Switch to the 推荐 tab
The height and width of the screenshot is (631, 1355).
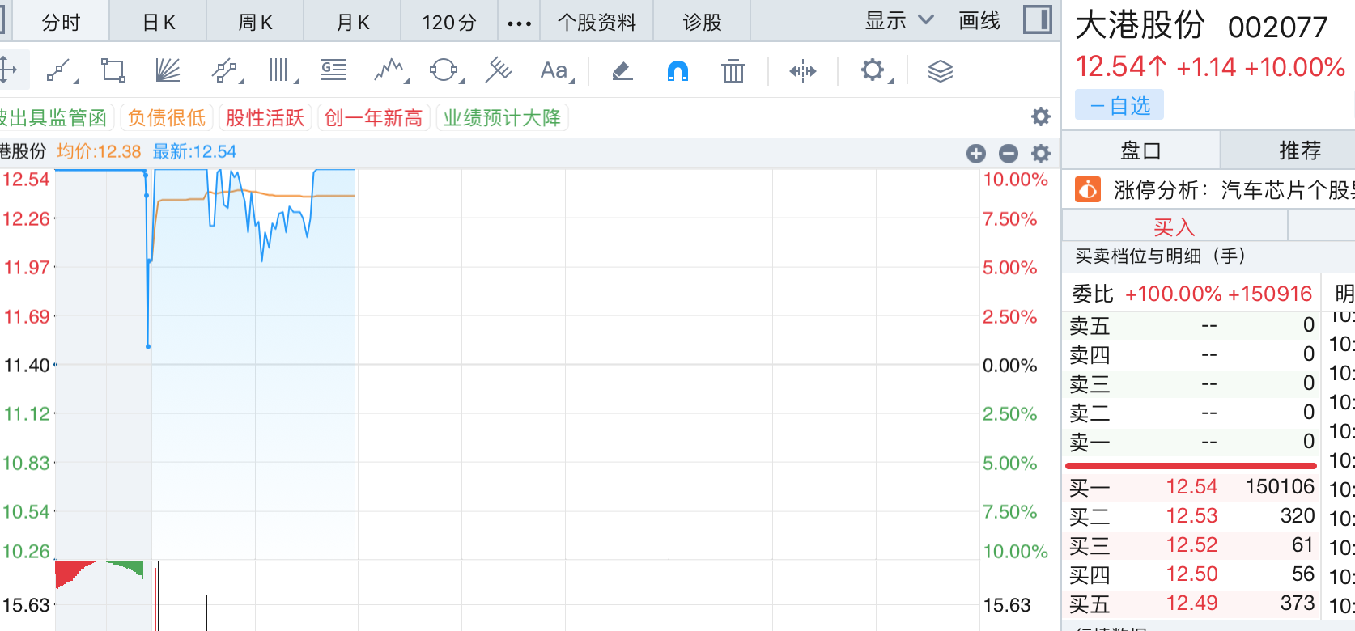point(1300,150)
